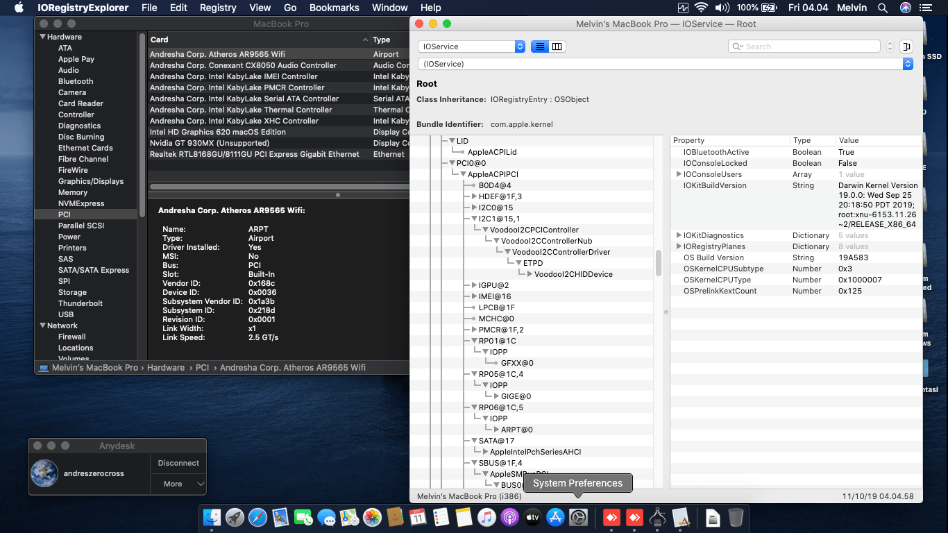Screen dimensions: 948x533
Task: Open FaceTime from the Dock
Action: (x=303, y=517)
